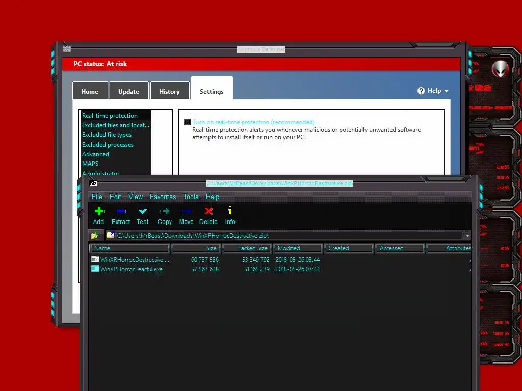Switch to Defender Home tab
This screenshot has height=391, width=522.
[x=90, y=91]
